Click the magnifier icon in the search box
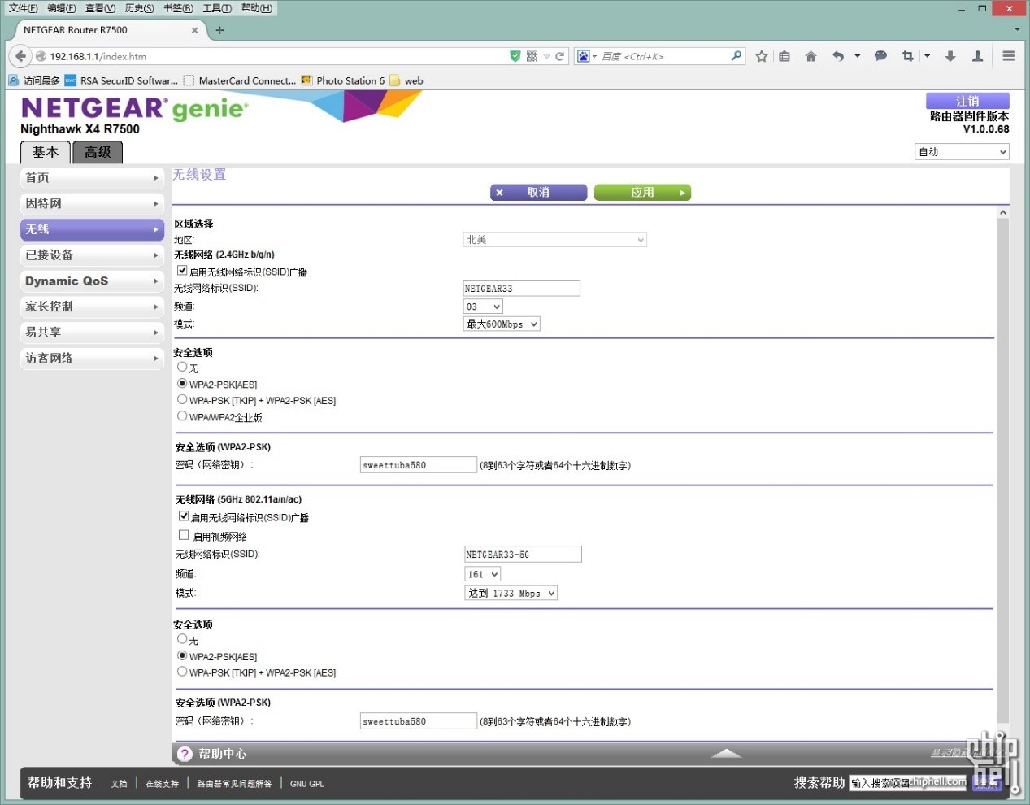 point(737,55)
